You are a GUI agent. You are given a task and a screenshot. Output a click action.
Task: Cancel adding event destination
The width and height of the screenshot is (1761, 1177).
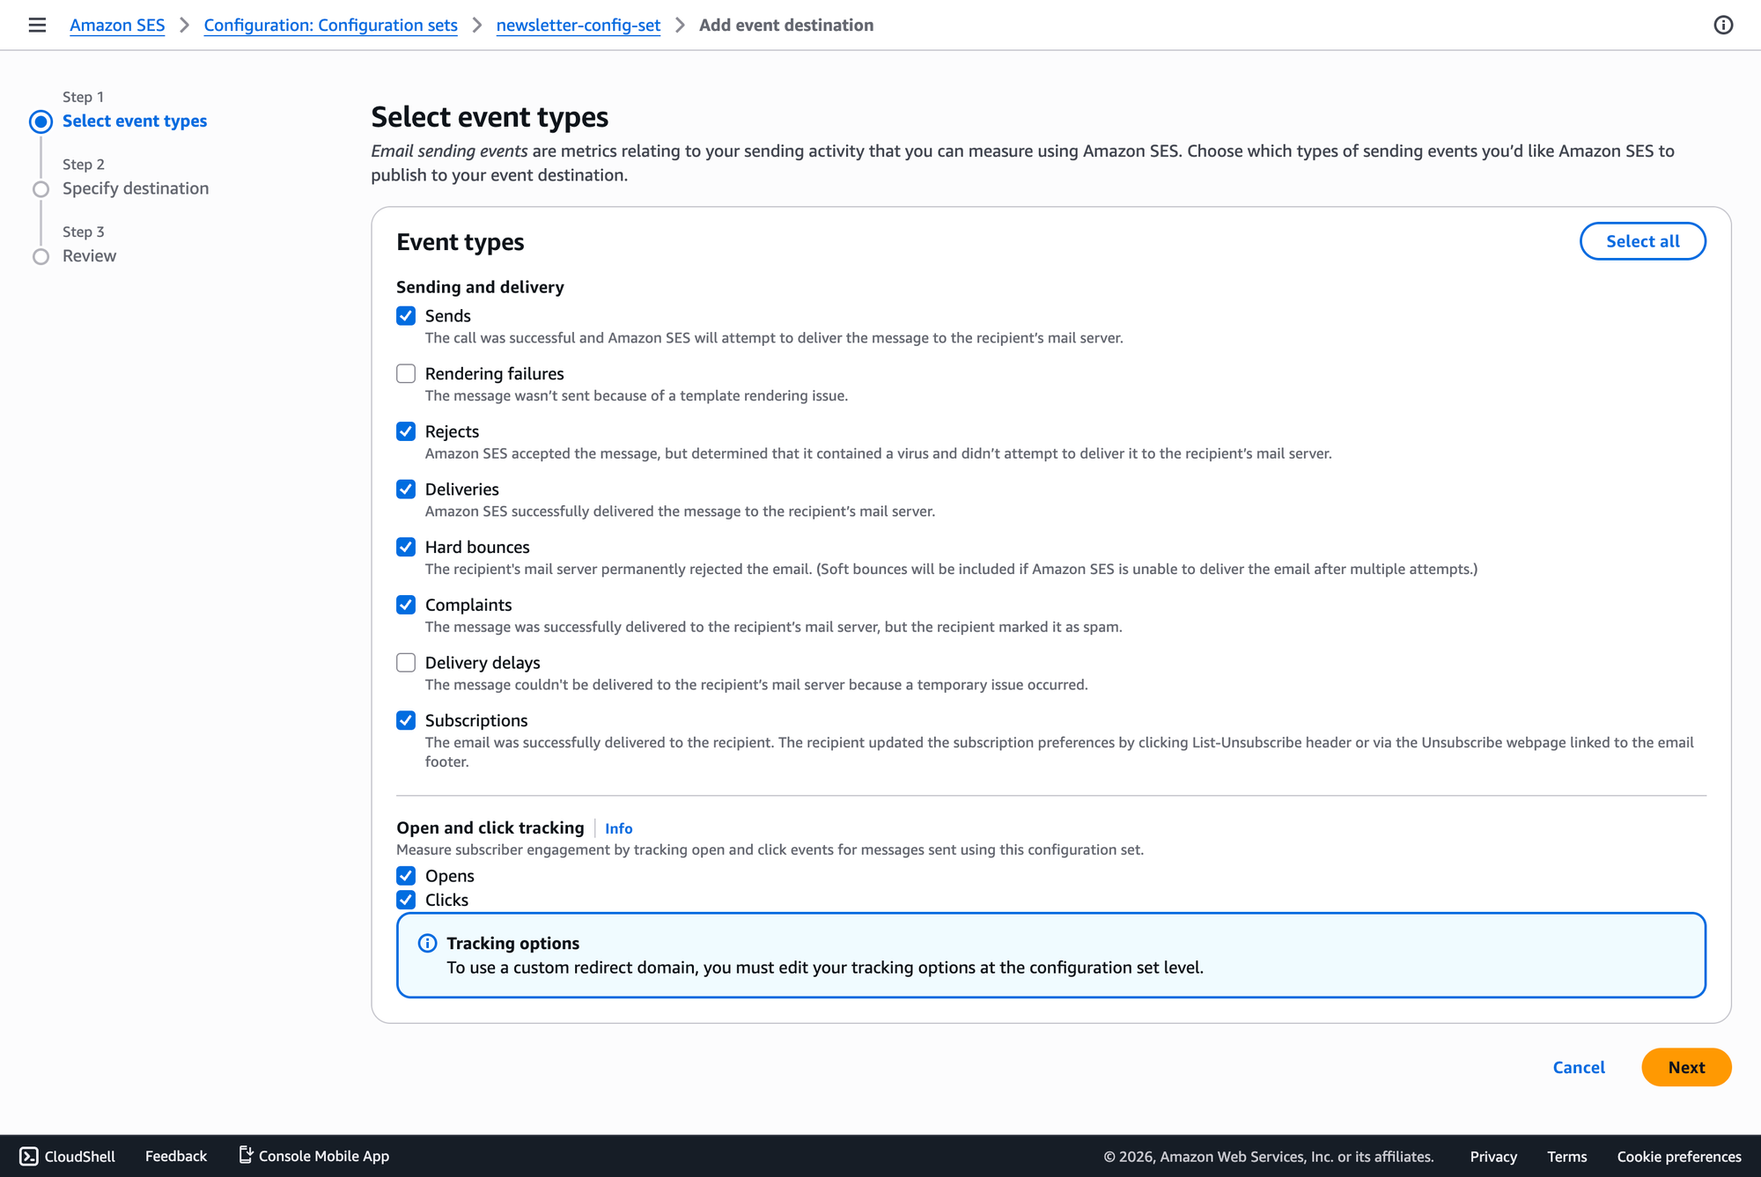pos(1578,1067)
